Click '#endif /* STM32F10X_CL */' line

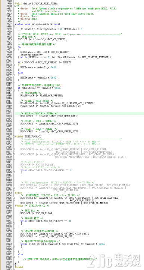click(x=32, y=205)
